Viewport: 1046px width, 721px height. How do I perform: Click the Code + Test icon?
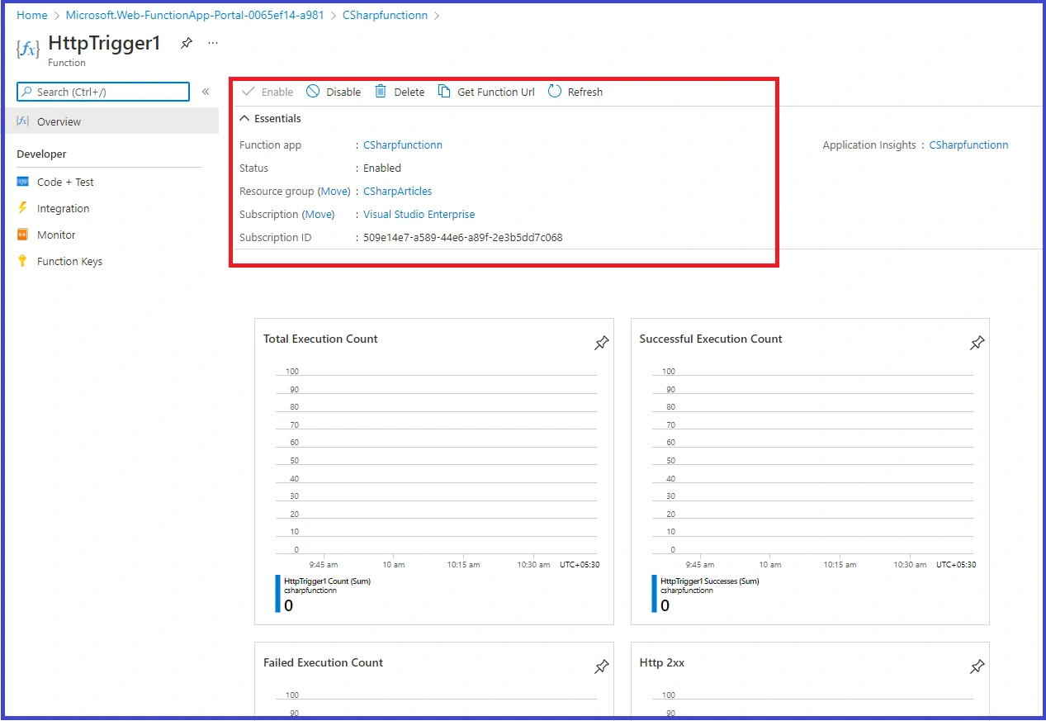click(x=23, y=182)
